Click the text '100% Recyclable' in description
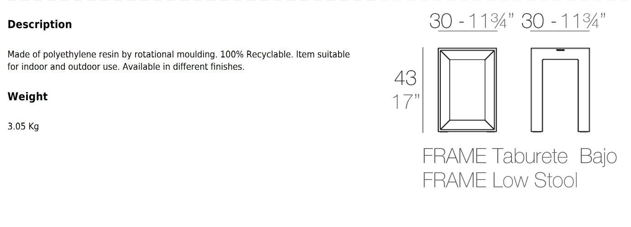This screenshot has height=227, width=631. coord(256,55)
